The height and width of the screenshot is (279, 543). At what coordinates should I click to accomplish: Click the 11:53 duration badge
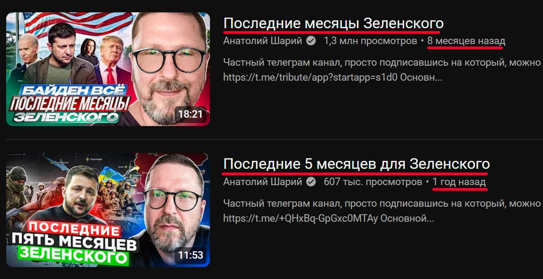click(x=190, y=255)
